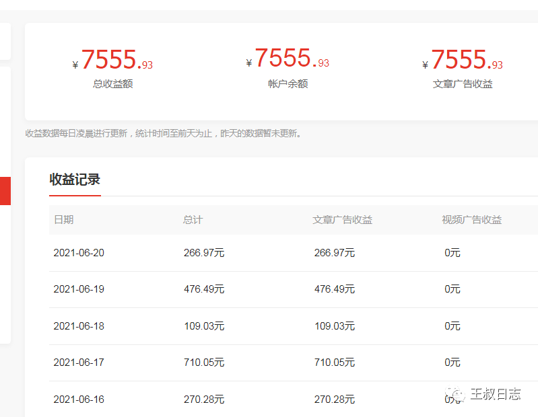Click the 视频广告收益 column header
Screen dimensions: 538x417
(x=472, y=220)
